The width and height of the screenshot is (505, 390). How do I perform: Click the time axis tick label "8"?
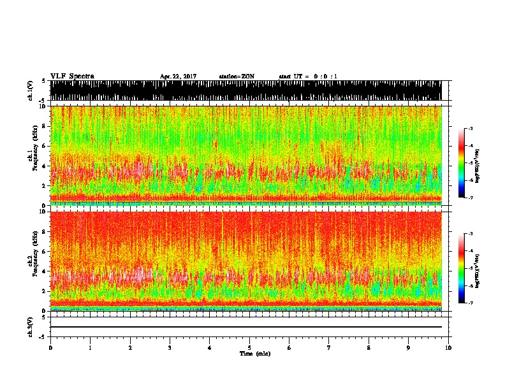point(369,348)
